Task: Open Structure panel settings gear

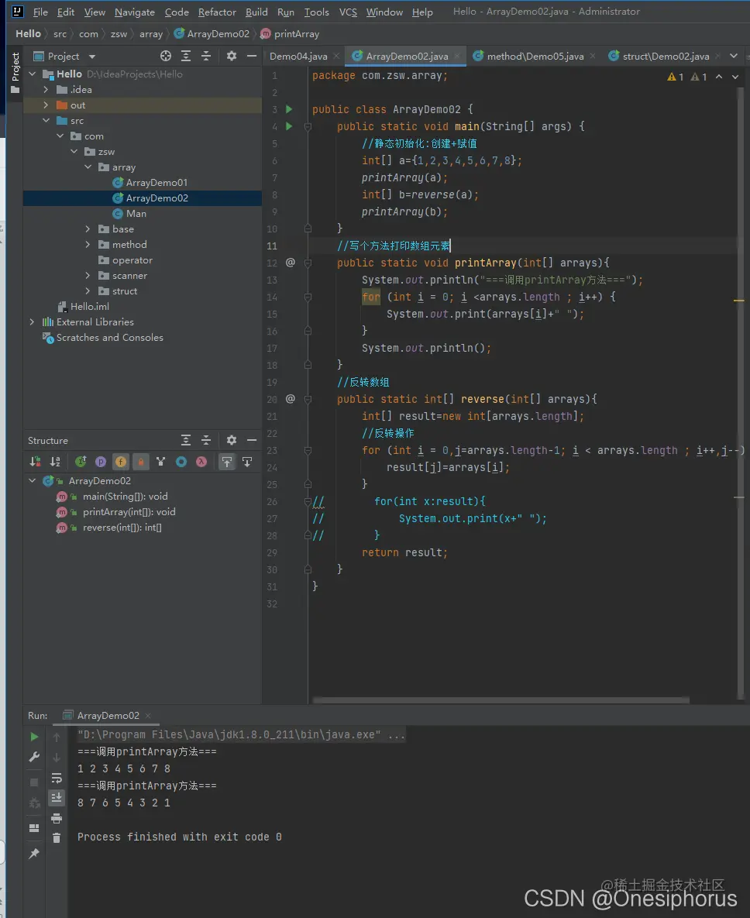Action: pos(232,440)
